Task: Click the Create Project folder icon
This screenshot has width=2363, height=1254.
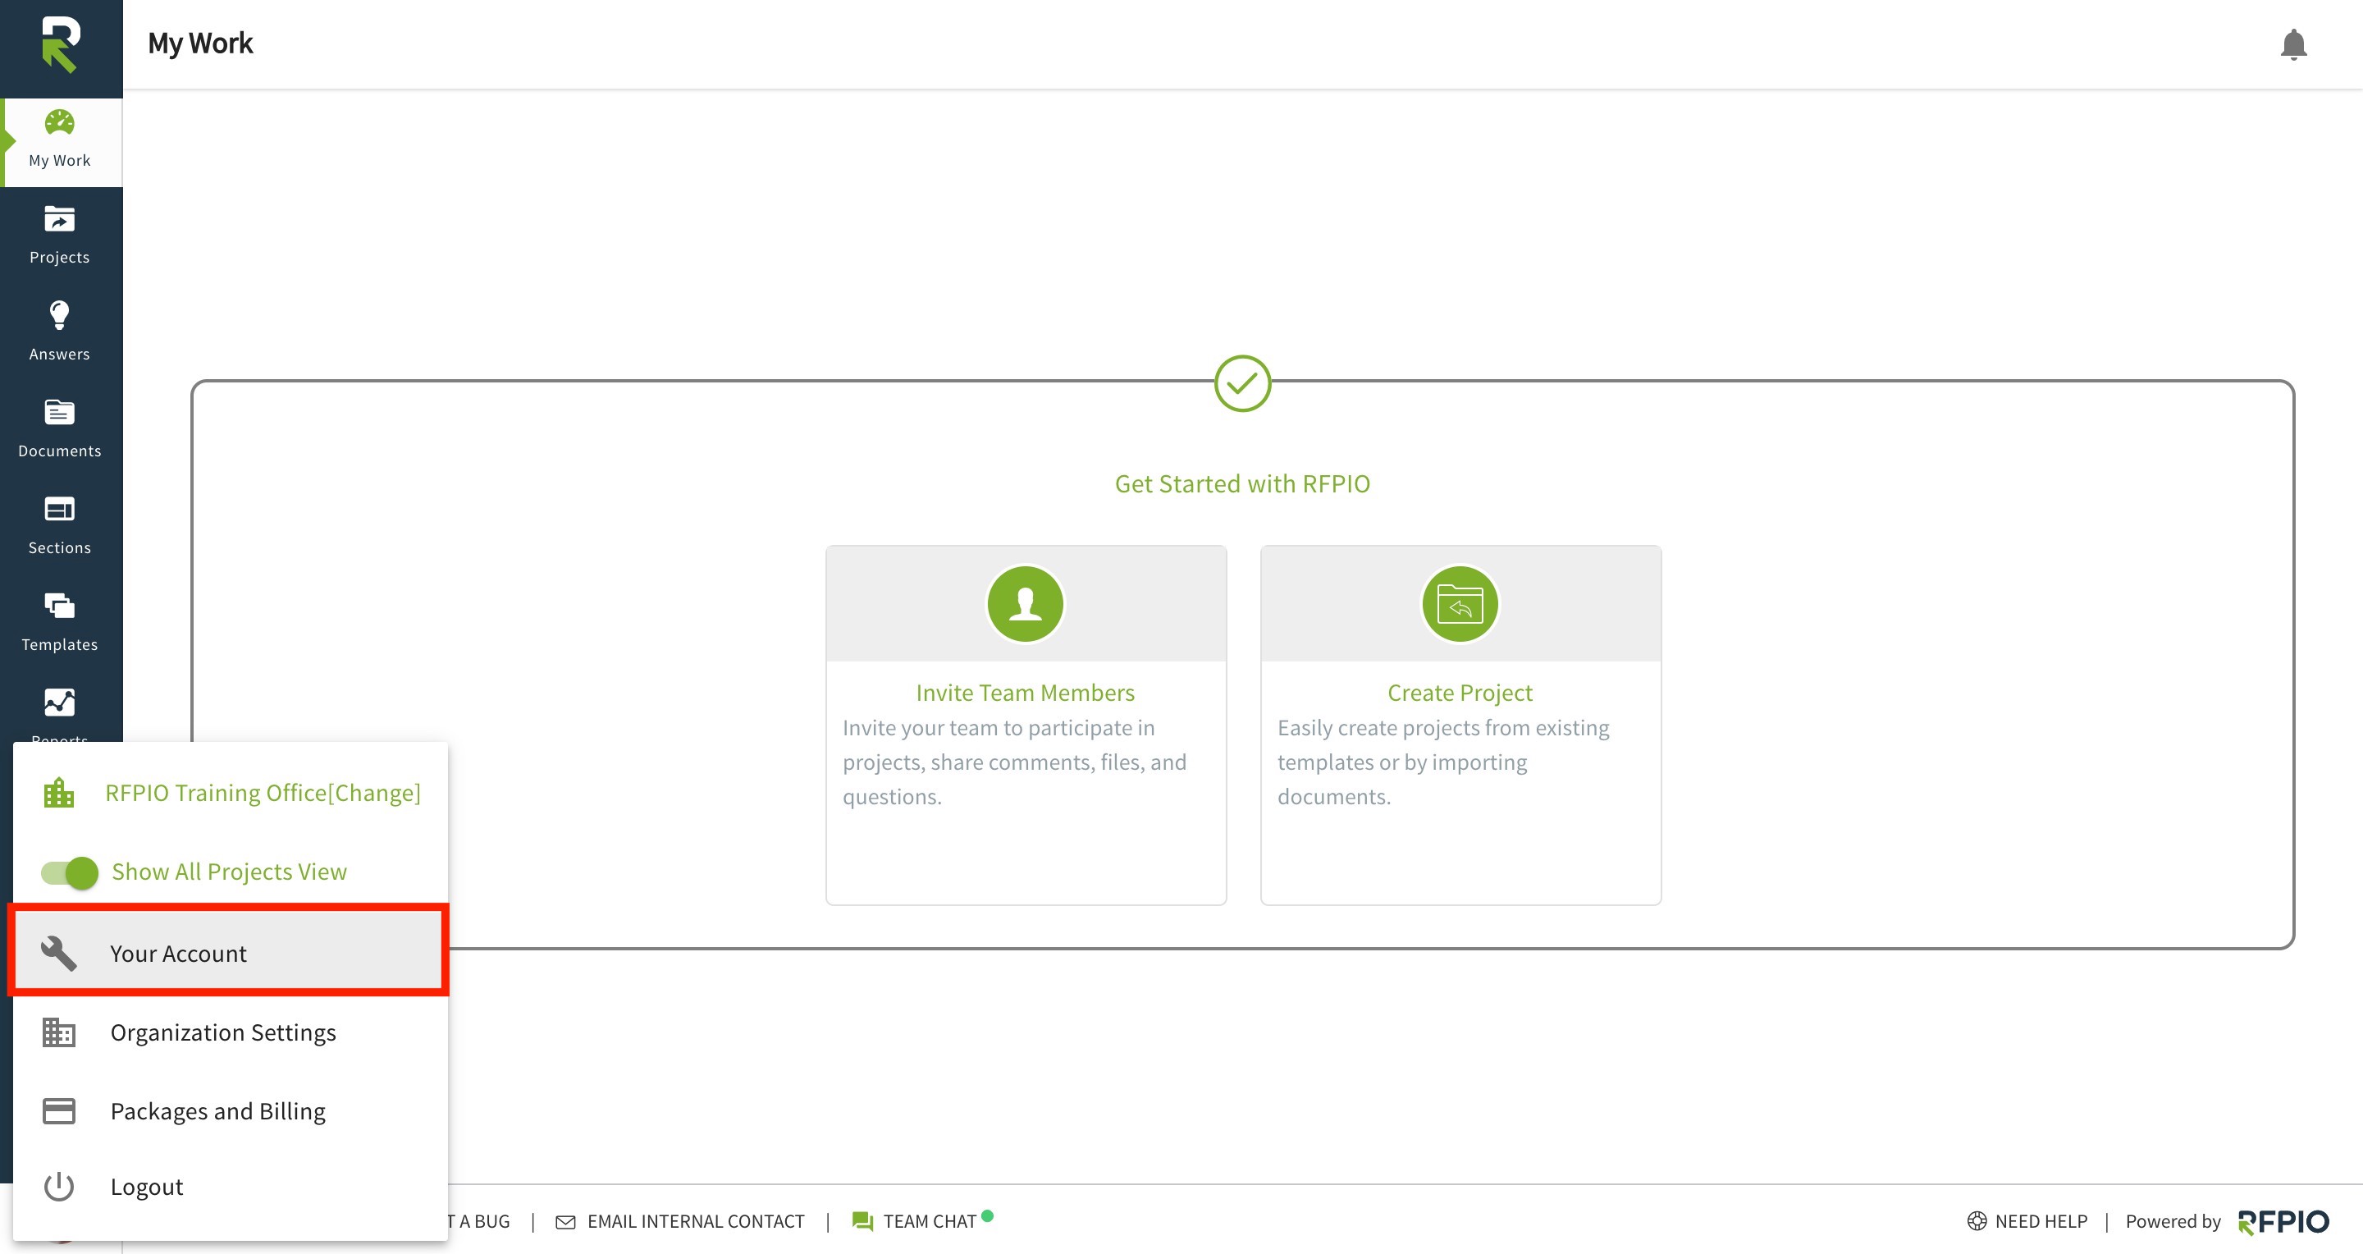Action: click(x=1460, y=603)
